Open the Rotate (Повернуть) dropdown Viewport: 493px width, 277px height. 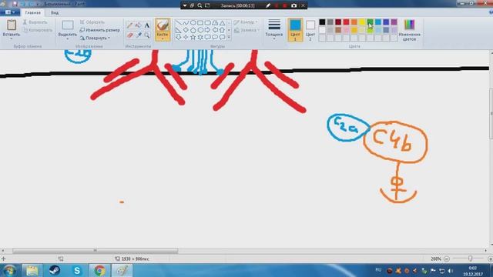95,38
